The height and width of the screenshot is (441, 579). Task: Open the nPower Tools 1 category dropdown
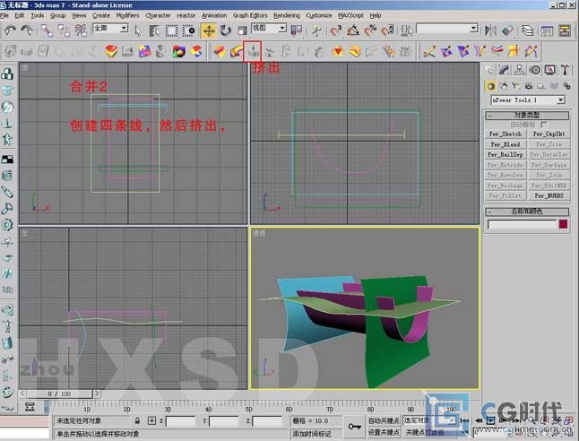pyautogui.click(x=528, y=100)
